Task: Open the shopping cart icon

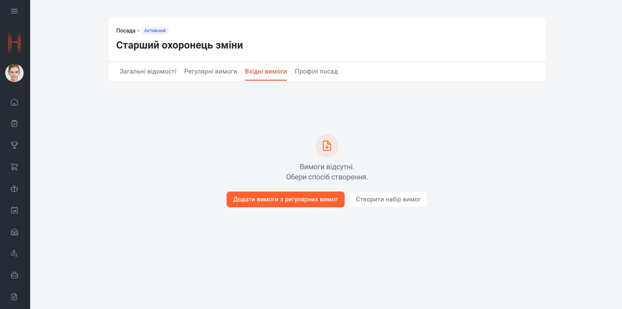Action: [x=14, y=167]
